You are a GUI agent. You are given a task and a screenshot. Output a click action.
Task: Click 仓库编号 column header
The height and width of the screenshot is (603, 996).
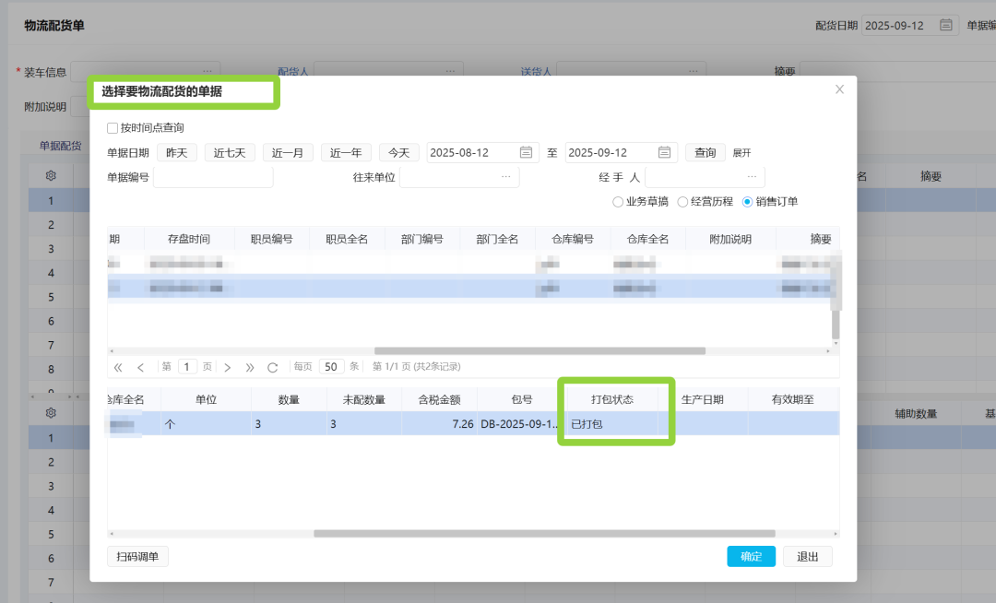(573, 240)
